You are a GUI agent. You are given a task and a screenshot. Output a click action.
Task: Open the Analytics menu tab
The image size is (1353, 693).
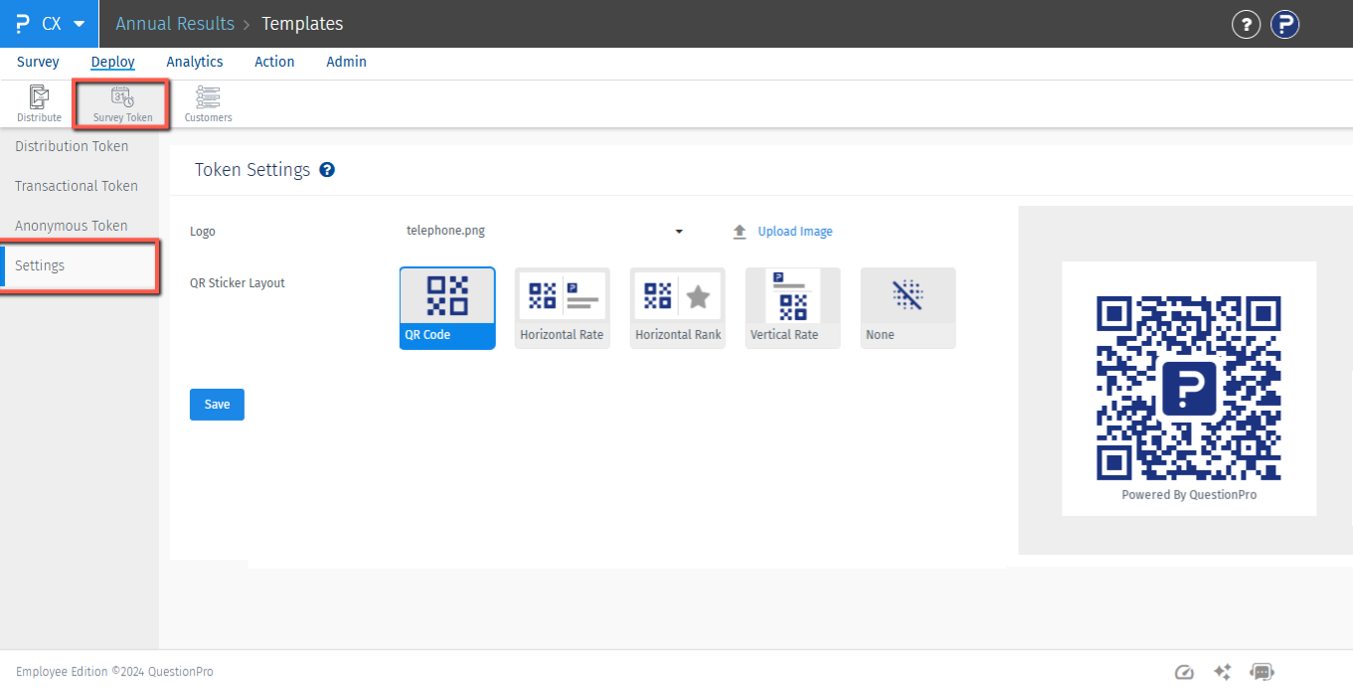point(195,62)
